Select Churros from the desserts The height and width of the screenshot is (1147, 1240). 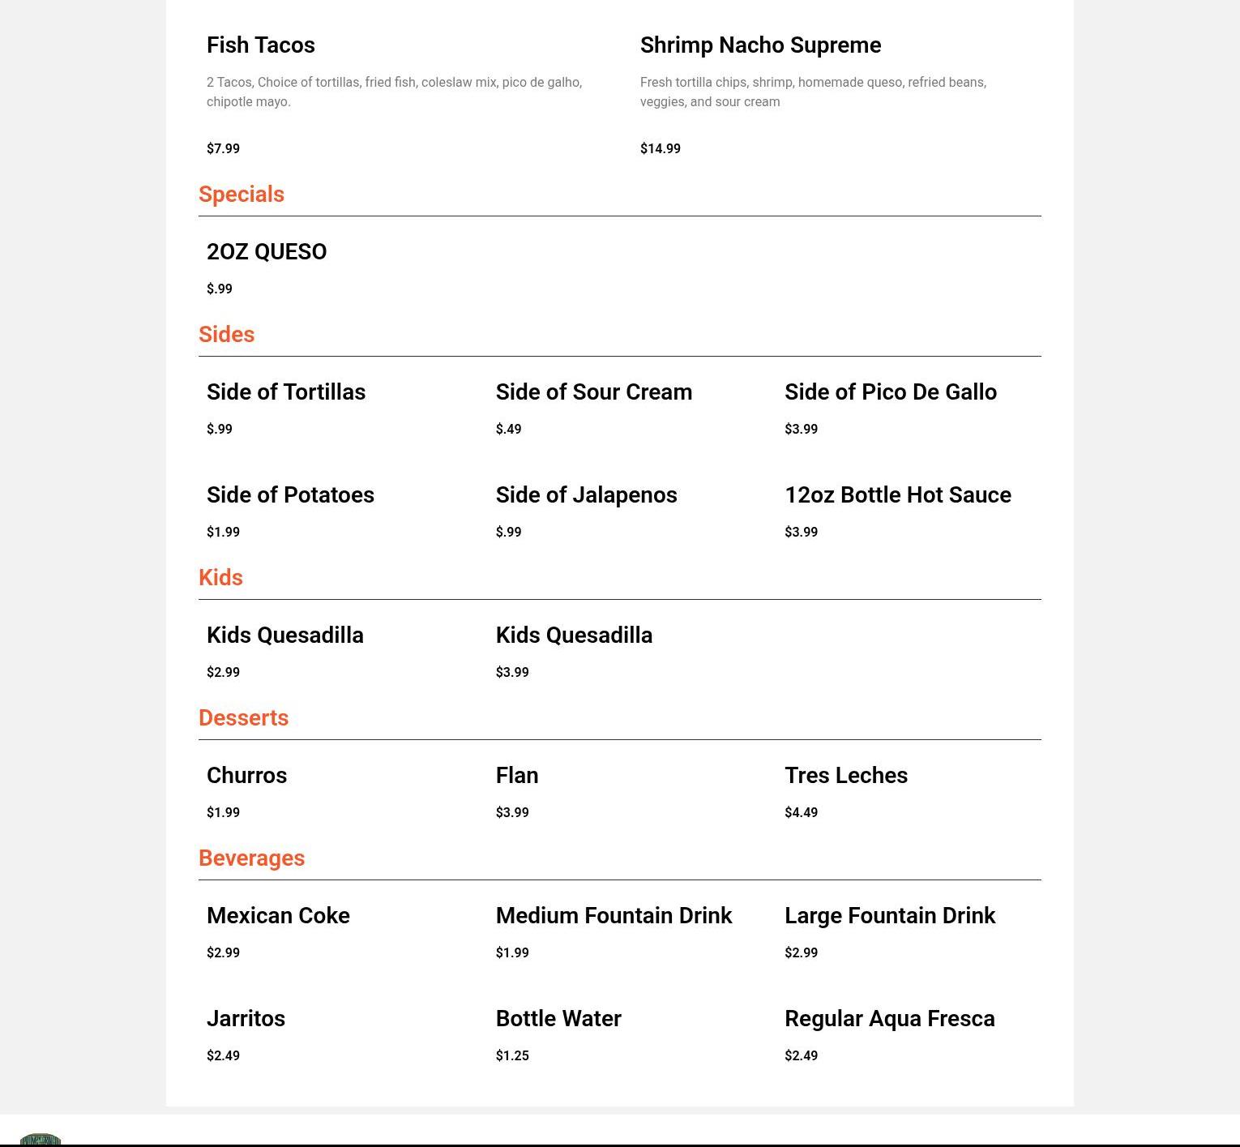(246, 776)
